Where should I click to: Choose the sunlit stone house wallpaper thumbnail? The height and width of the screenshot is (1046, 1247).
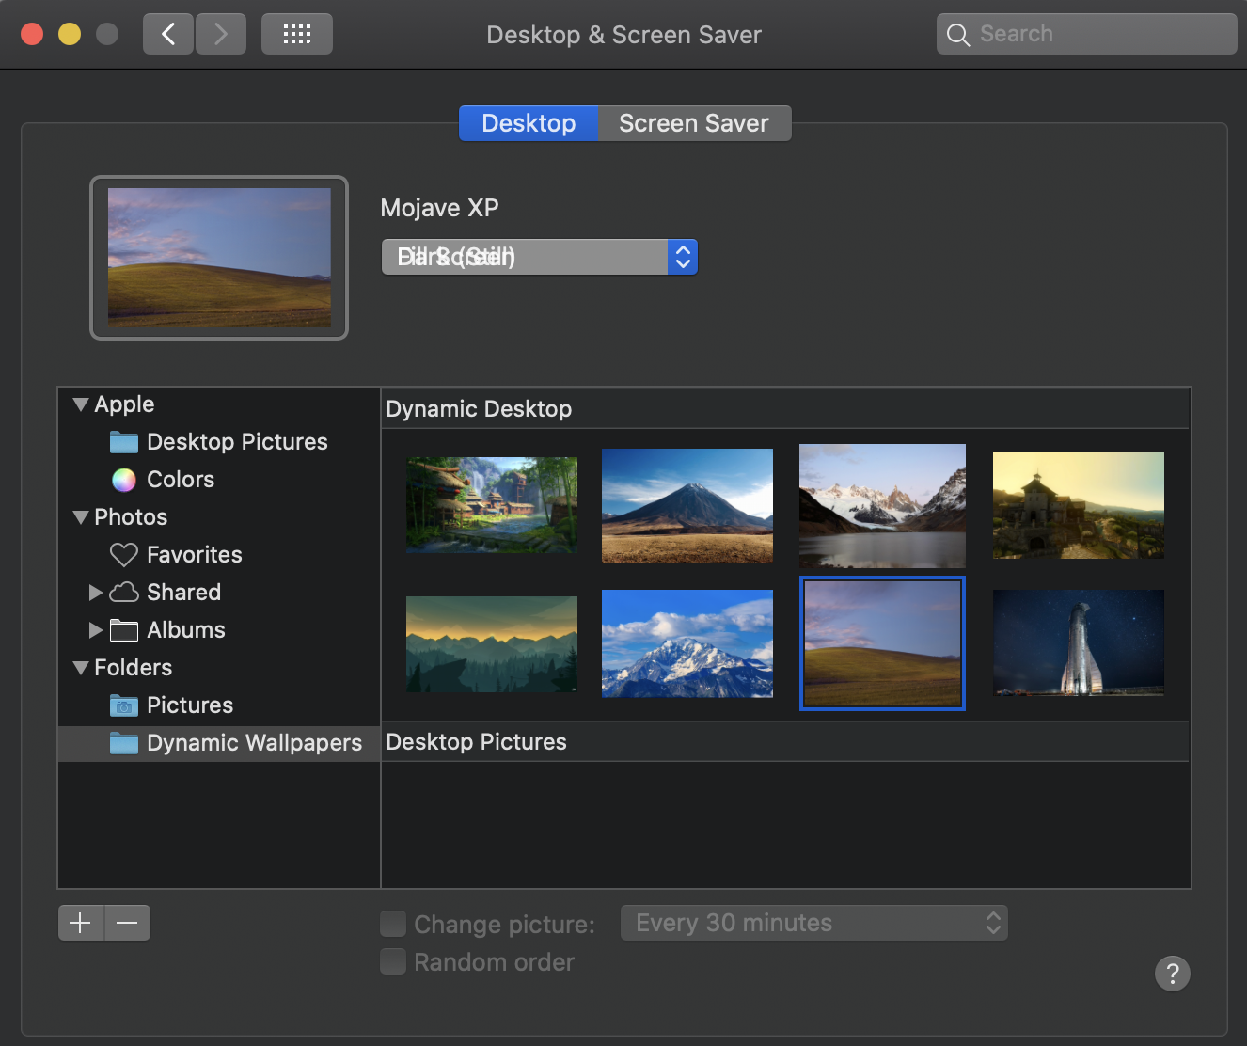(x=1079, y=505)
